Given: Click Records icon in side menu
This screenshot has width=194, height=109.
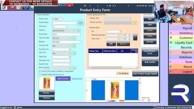Looking at the screenshot, I should pyautogui.click(x=171, y=47).
